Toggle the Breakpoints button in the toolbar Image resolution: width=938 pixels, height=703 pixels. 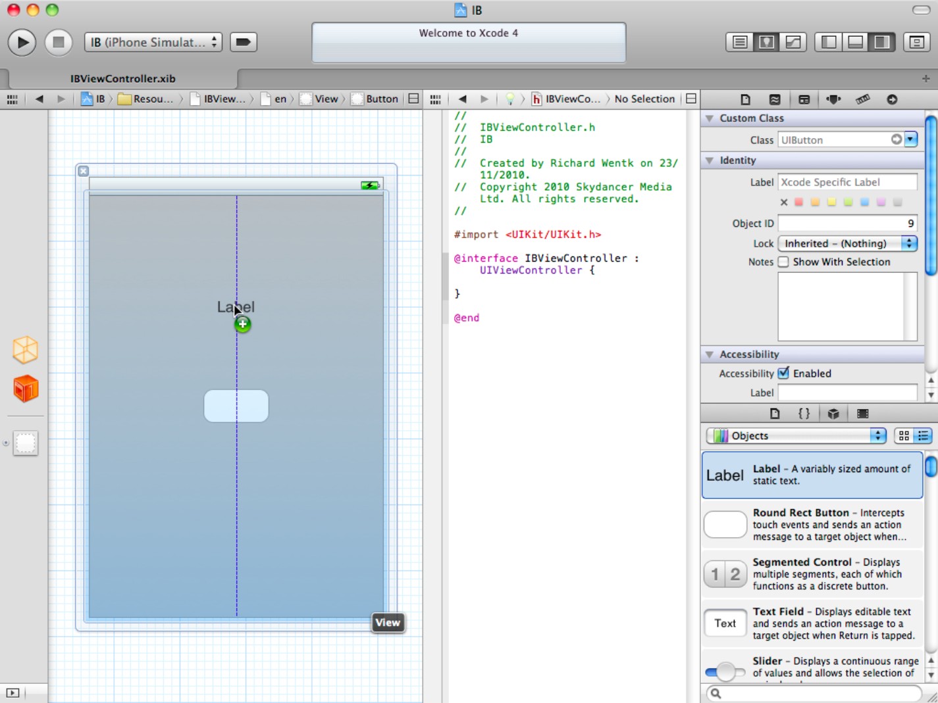tap(243, 42)
